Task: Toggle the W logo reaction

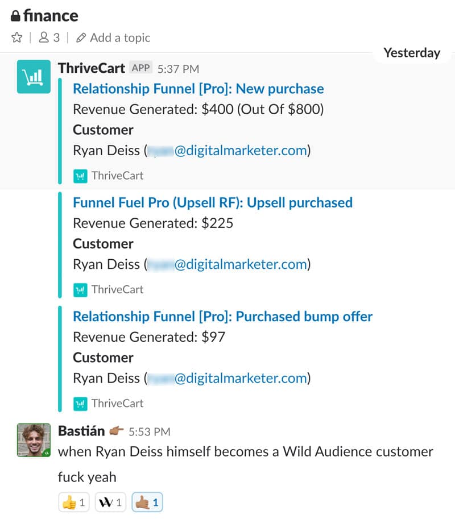Action: [110, 503]
